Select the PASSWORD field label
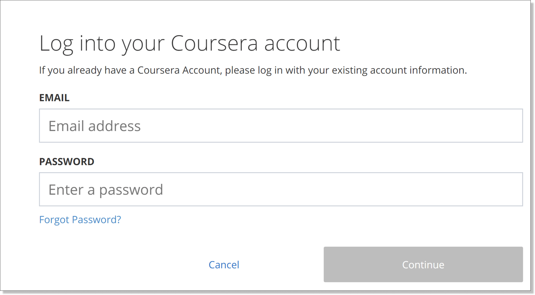The height and width of the screenshot is (295, 535). click(66, 162)
